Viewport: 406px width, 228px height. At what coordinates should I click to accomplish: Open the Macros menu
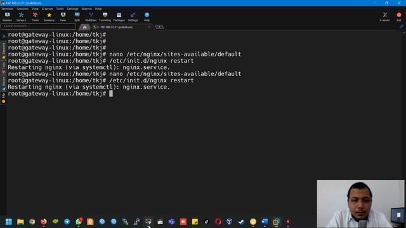[x=86, y=9]
